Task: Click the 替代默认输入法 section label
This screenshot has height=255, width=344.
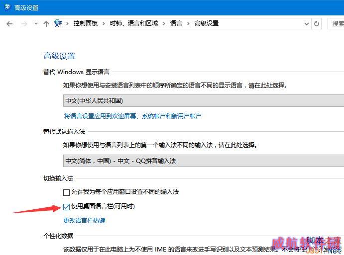Action: coord(64,131)
